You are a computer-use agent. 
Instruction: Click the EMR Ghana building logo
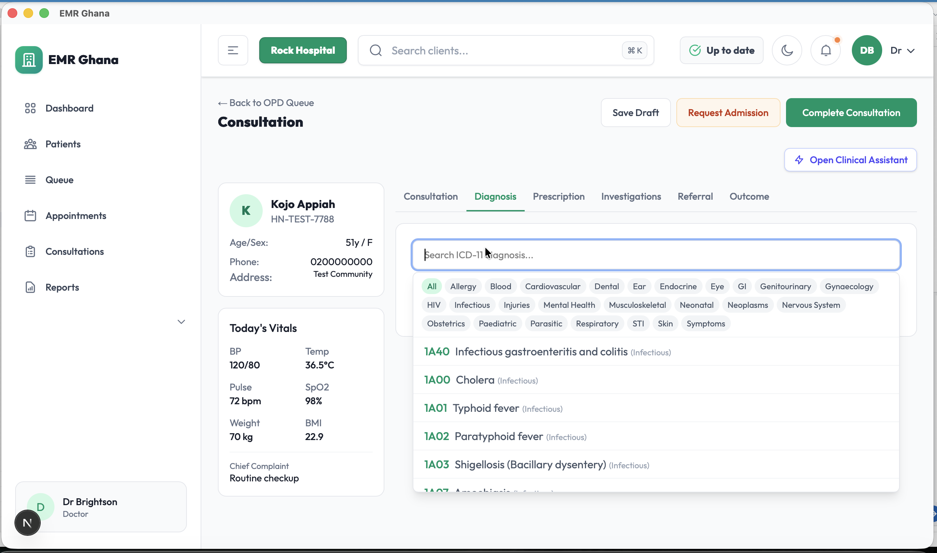pos(29,60)
